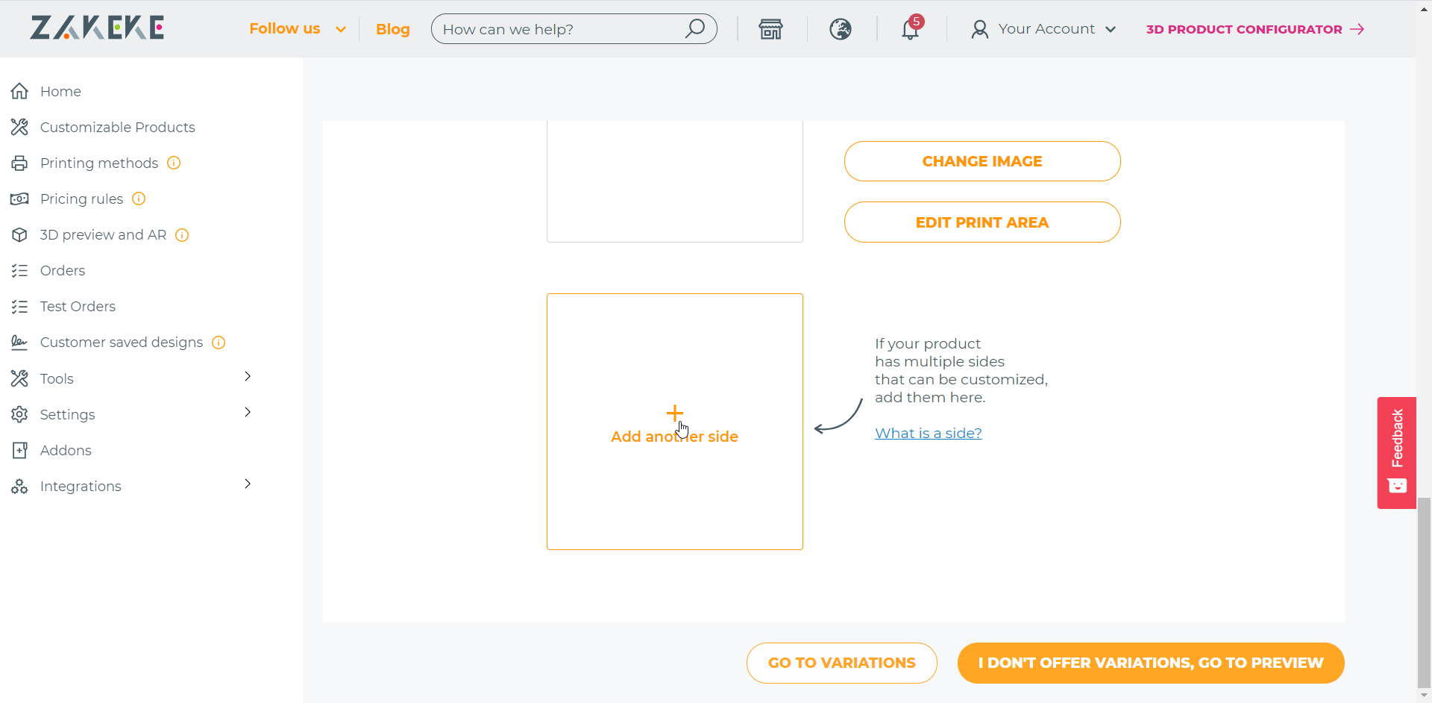Open the Your Account dropdown
The height and width of the screenshot is (703, 1432).
click(1043, 29)
